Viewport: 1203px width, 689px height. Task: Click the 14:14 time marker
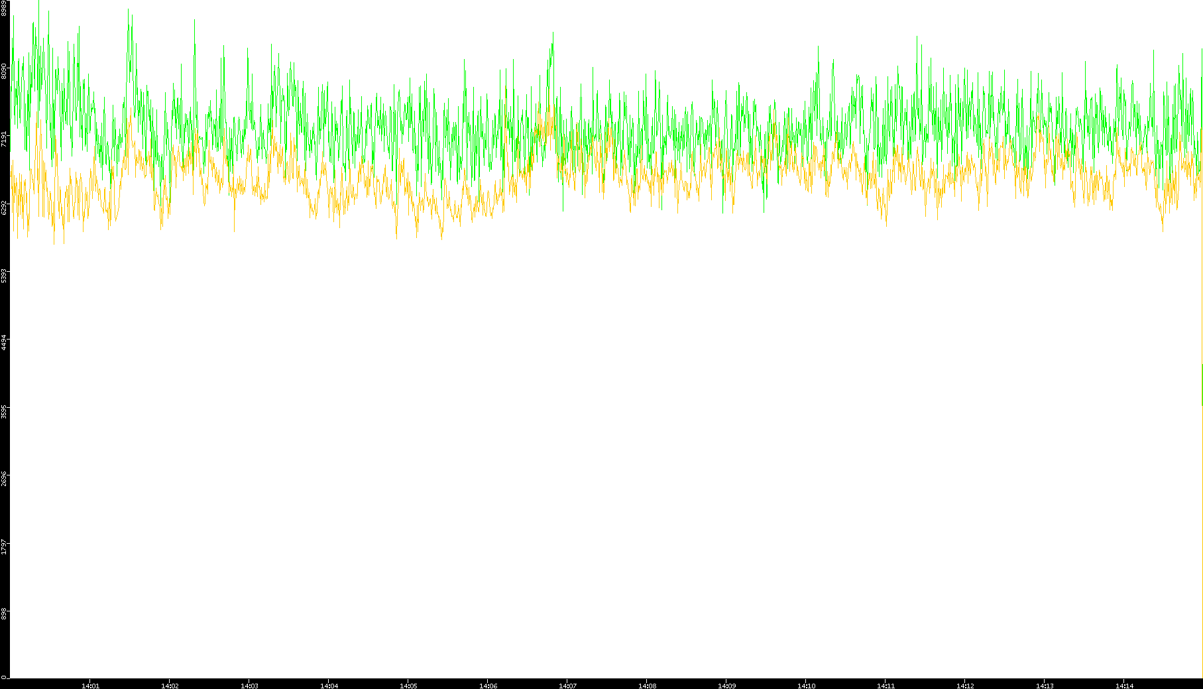click(1124, 686)
